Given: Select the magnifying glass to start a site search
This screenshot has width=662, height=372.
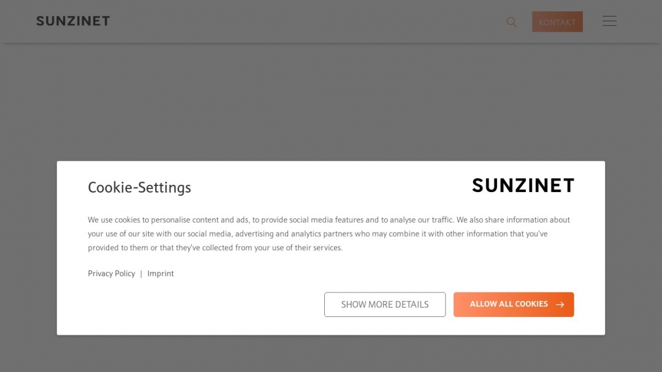Looking at the screenshot, I should click(511, 22).
